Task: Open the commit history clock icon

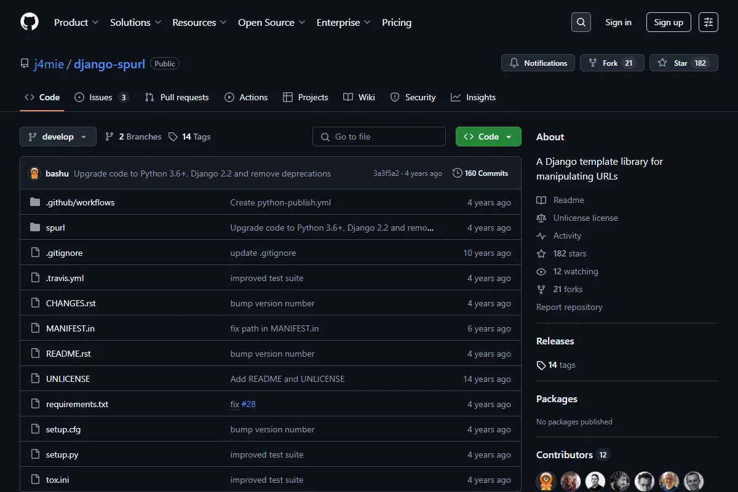Action: point(457,173)
